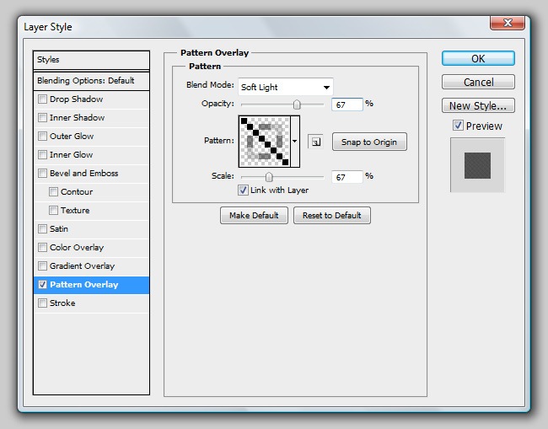Select Bevel and Emboss settings
Image resolution: width=548 pixels, height=429 pixels.
(83, 174)
